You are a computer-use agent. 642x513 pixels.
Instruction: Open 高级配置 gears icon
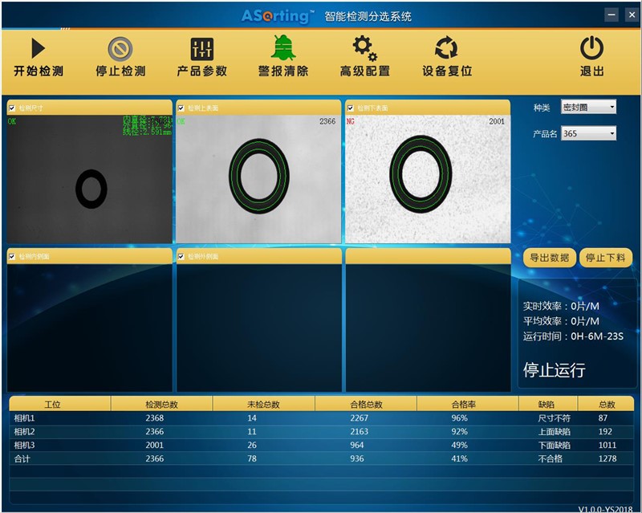point(364,49)
